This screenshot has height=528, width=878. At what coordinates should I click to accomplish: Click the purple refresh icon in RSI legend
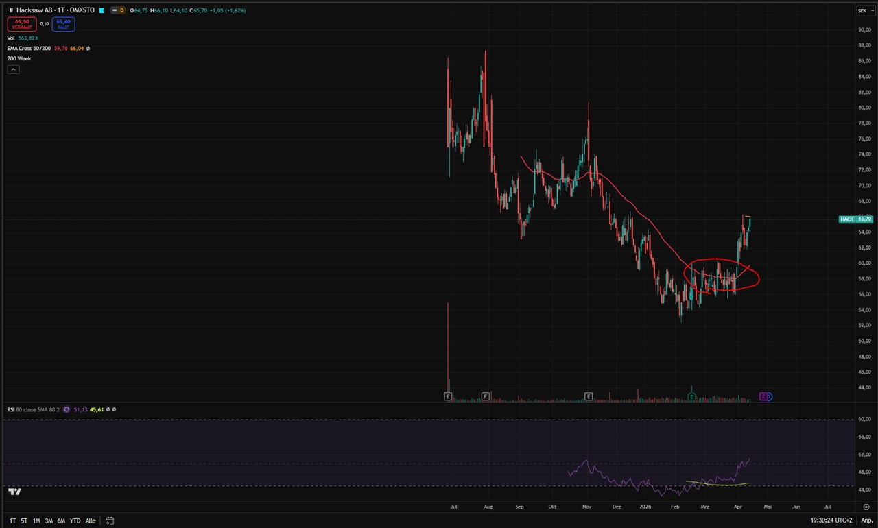(x=67, y=409)
